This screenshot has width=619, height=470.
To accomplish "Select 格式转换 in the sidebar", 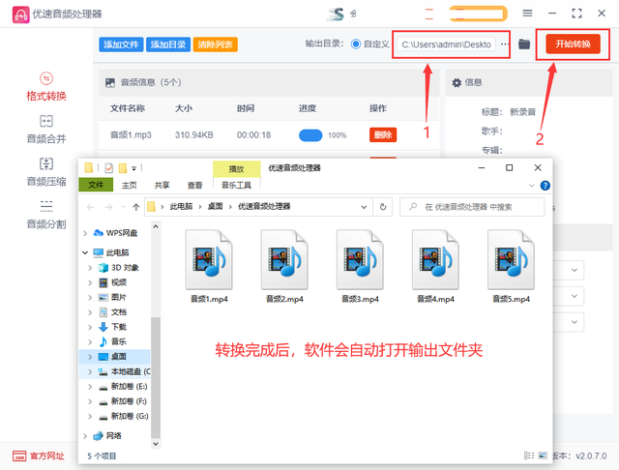I will pyautogui.click(x=46, y=87).
